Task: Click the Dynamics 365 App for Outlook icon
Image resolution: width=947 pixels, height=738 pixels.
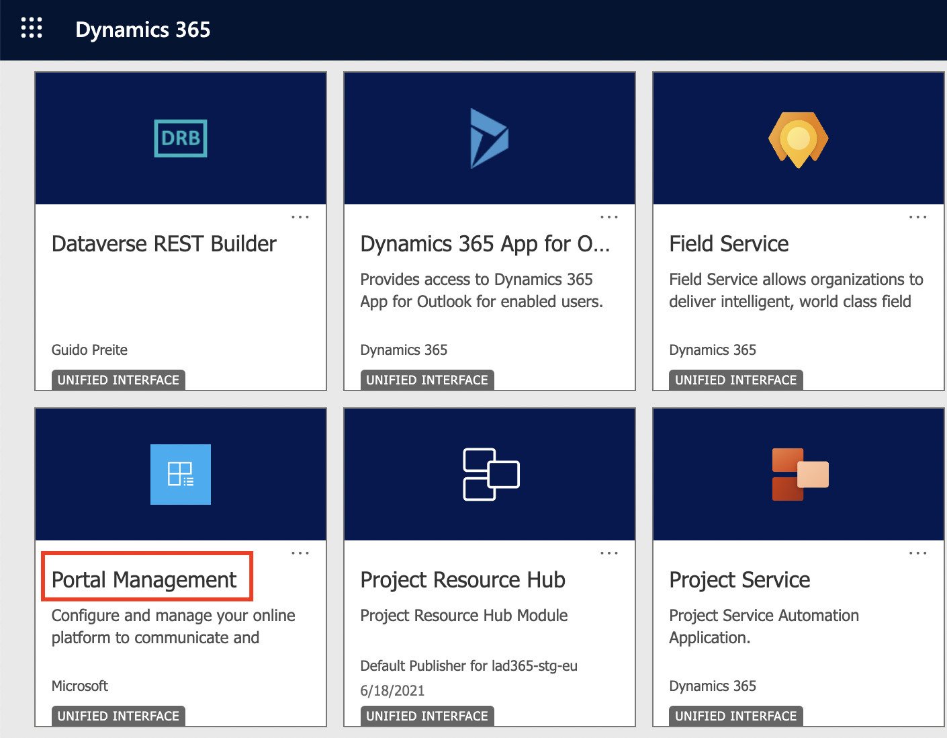Action: 490,138
